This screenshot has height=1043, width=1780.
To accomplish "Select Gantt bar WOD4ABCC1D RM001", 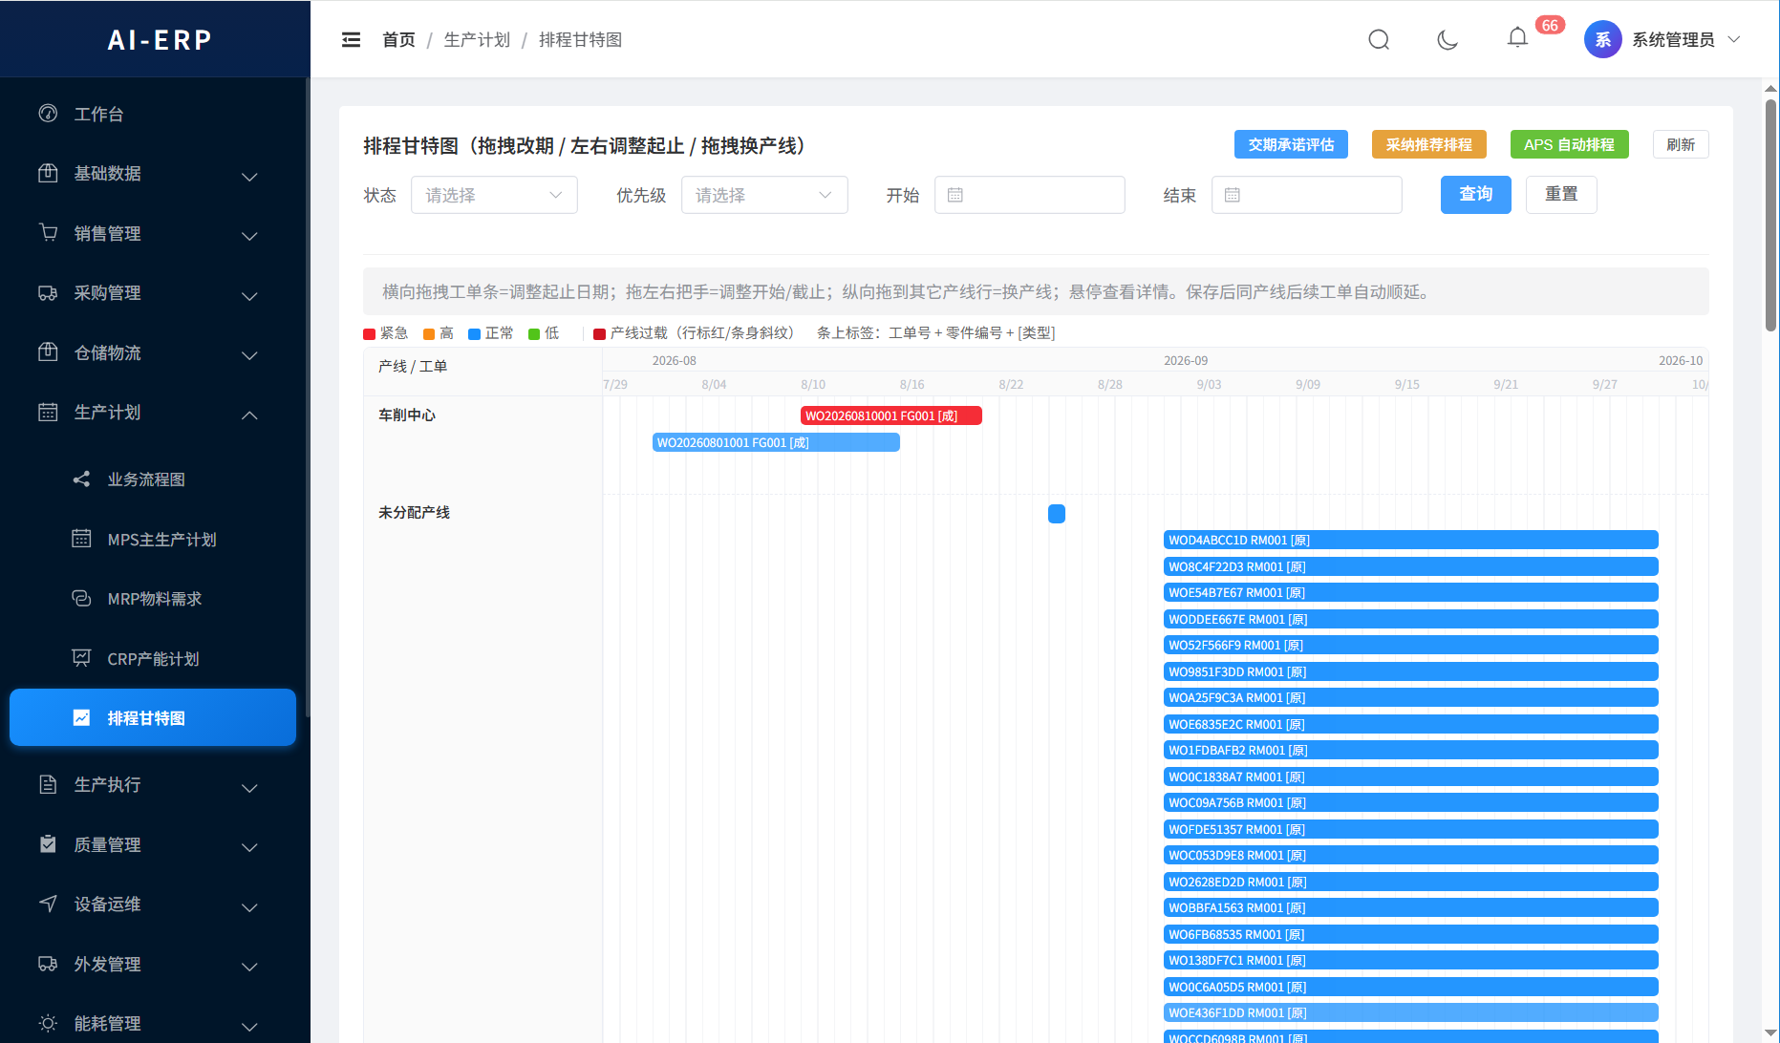I will [1410, 540].
